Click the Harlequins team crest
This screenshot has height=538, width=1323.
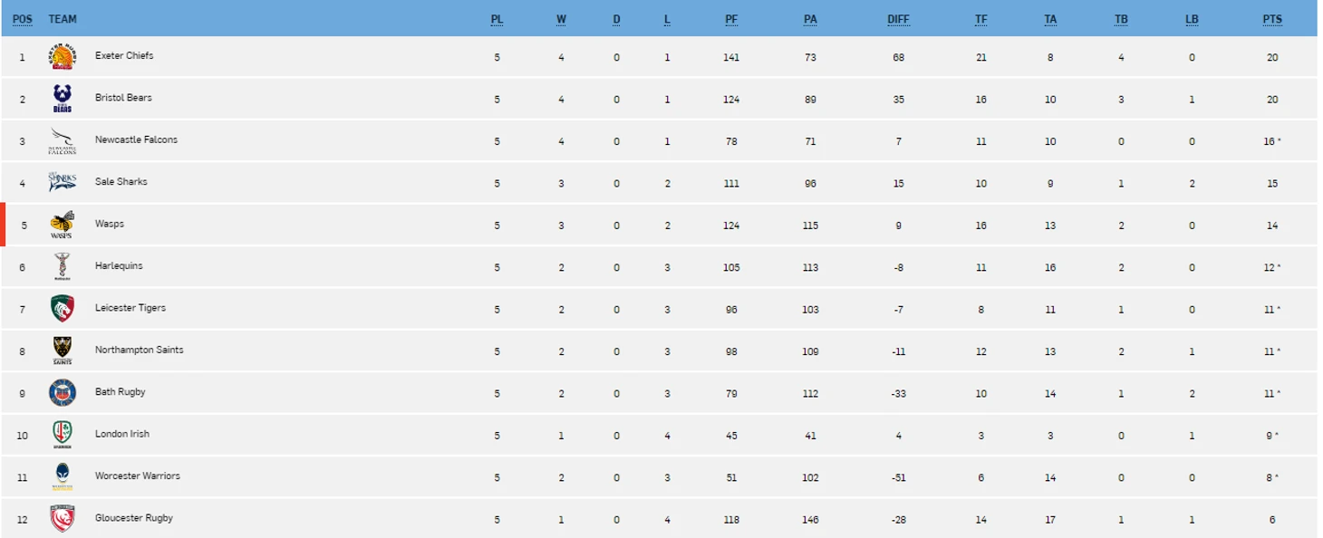coord(63,266)
